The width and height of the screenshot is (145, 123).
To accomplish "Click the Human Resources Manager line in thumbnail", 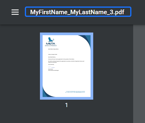I will (54, 70).
